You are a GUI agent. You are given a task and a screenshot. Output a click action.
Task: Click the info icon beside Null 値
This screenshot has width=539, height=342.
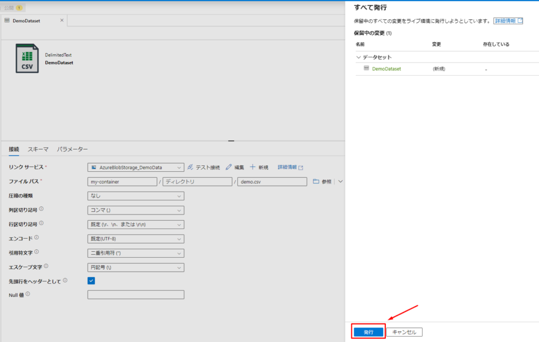[28, 294]
